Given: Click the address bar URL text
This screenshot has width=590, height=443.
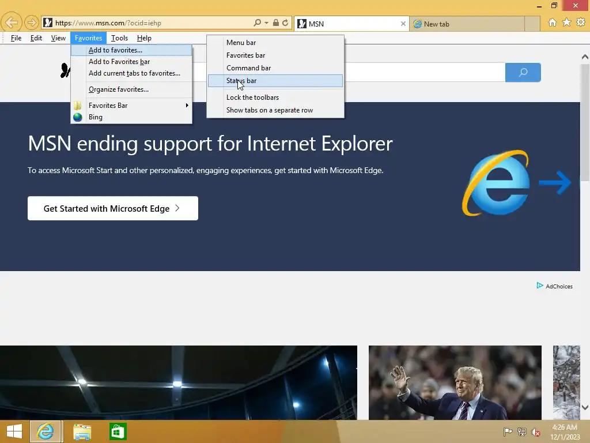Looking at the screenshot, I should (108, 23).
